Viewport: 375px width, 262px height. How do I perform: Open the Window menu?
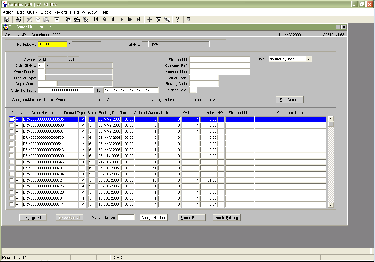(89, 12)
